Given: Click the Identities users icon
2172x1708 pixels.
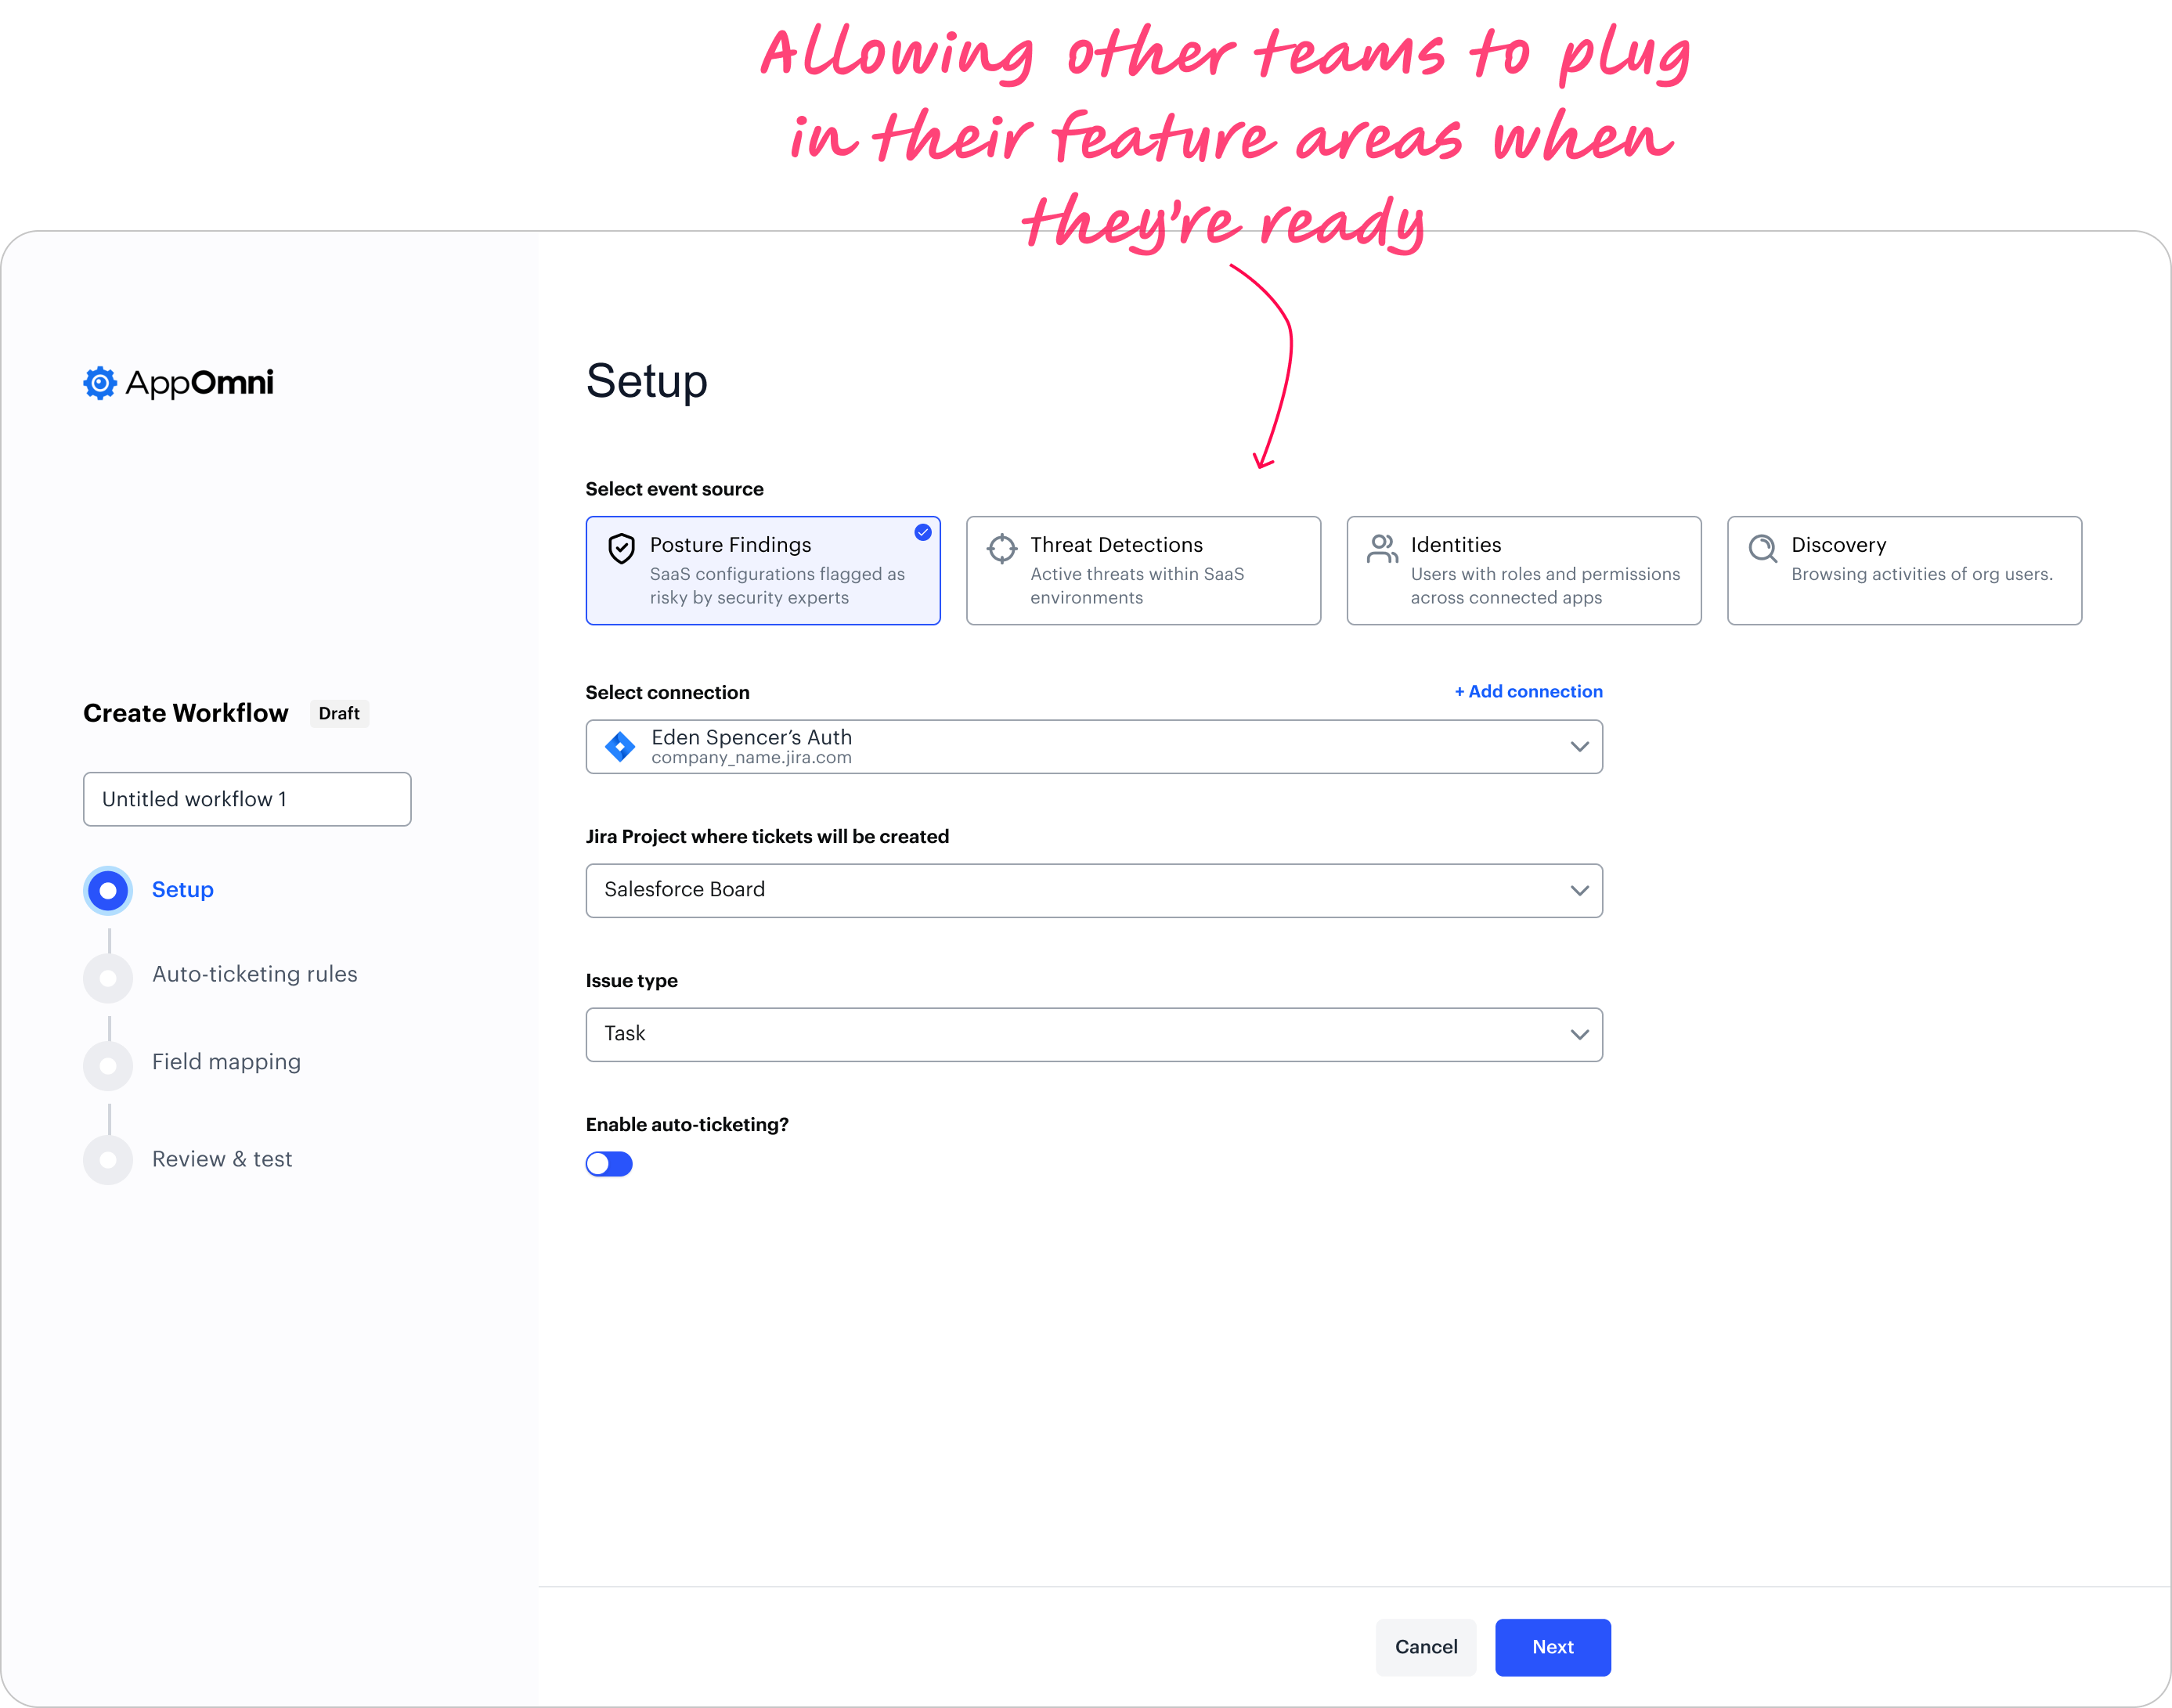Looking at the screenshot, I should [x=1382, y=548].
